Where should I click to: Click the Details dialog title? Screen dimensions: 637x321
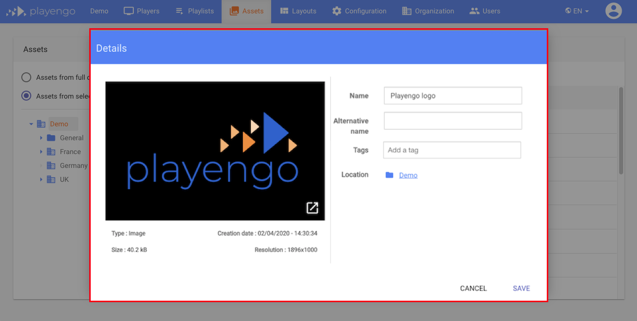click(x=112, y=48)
